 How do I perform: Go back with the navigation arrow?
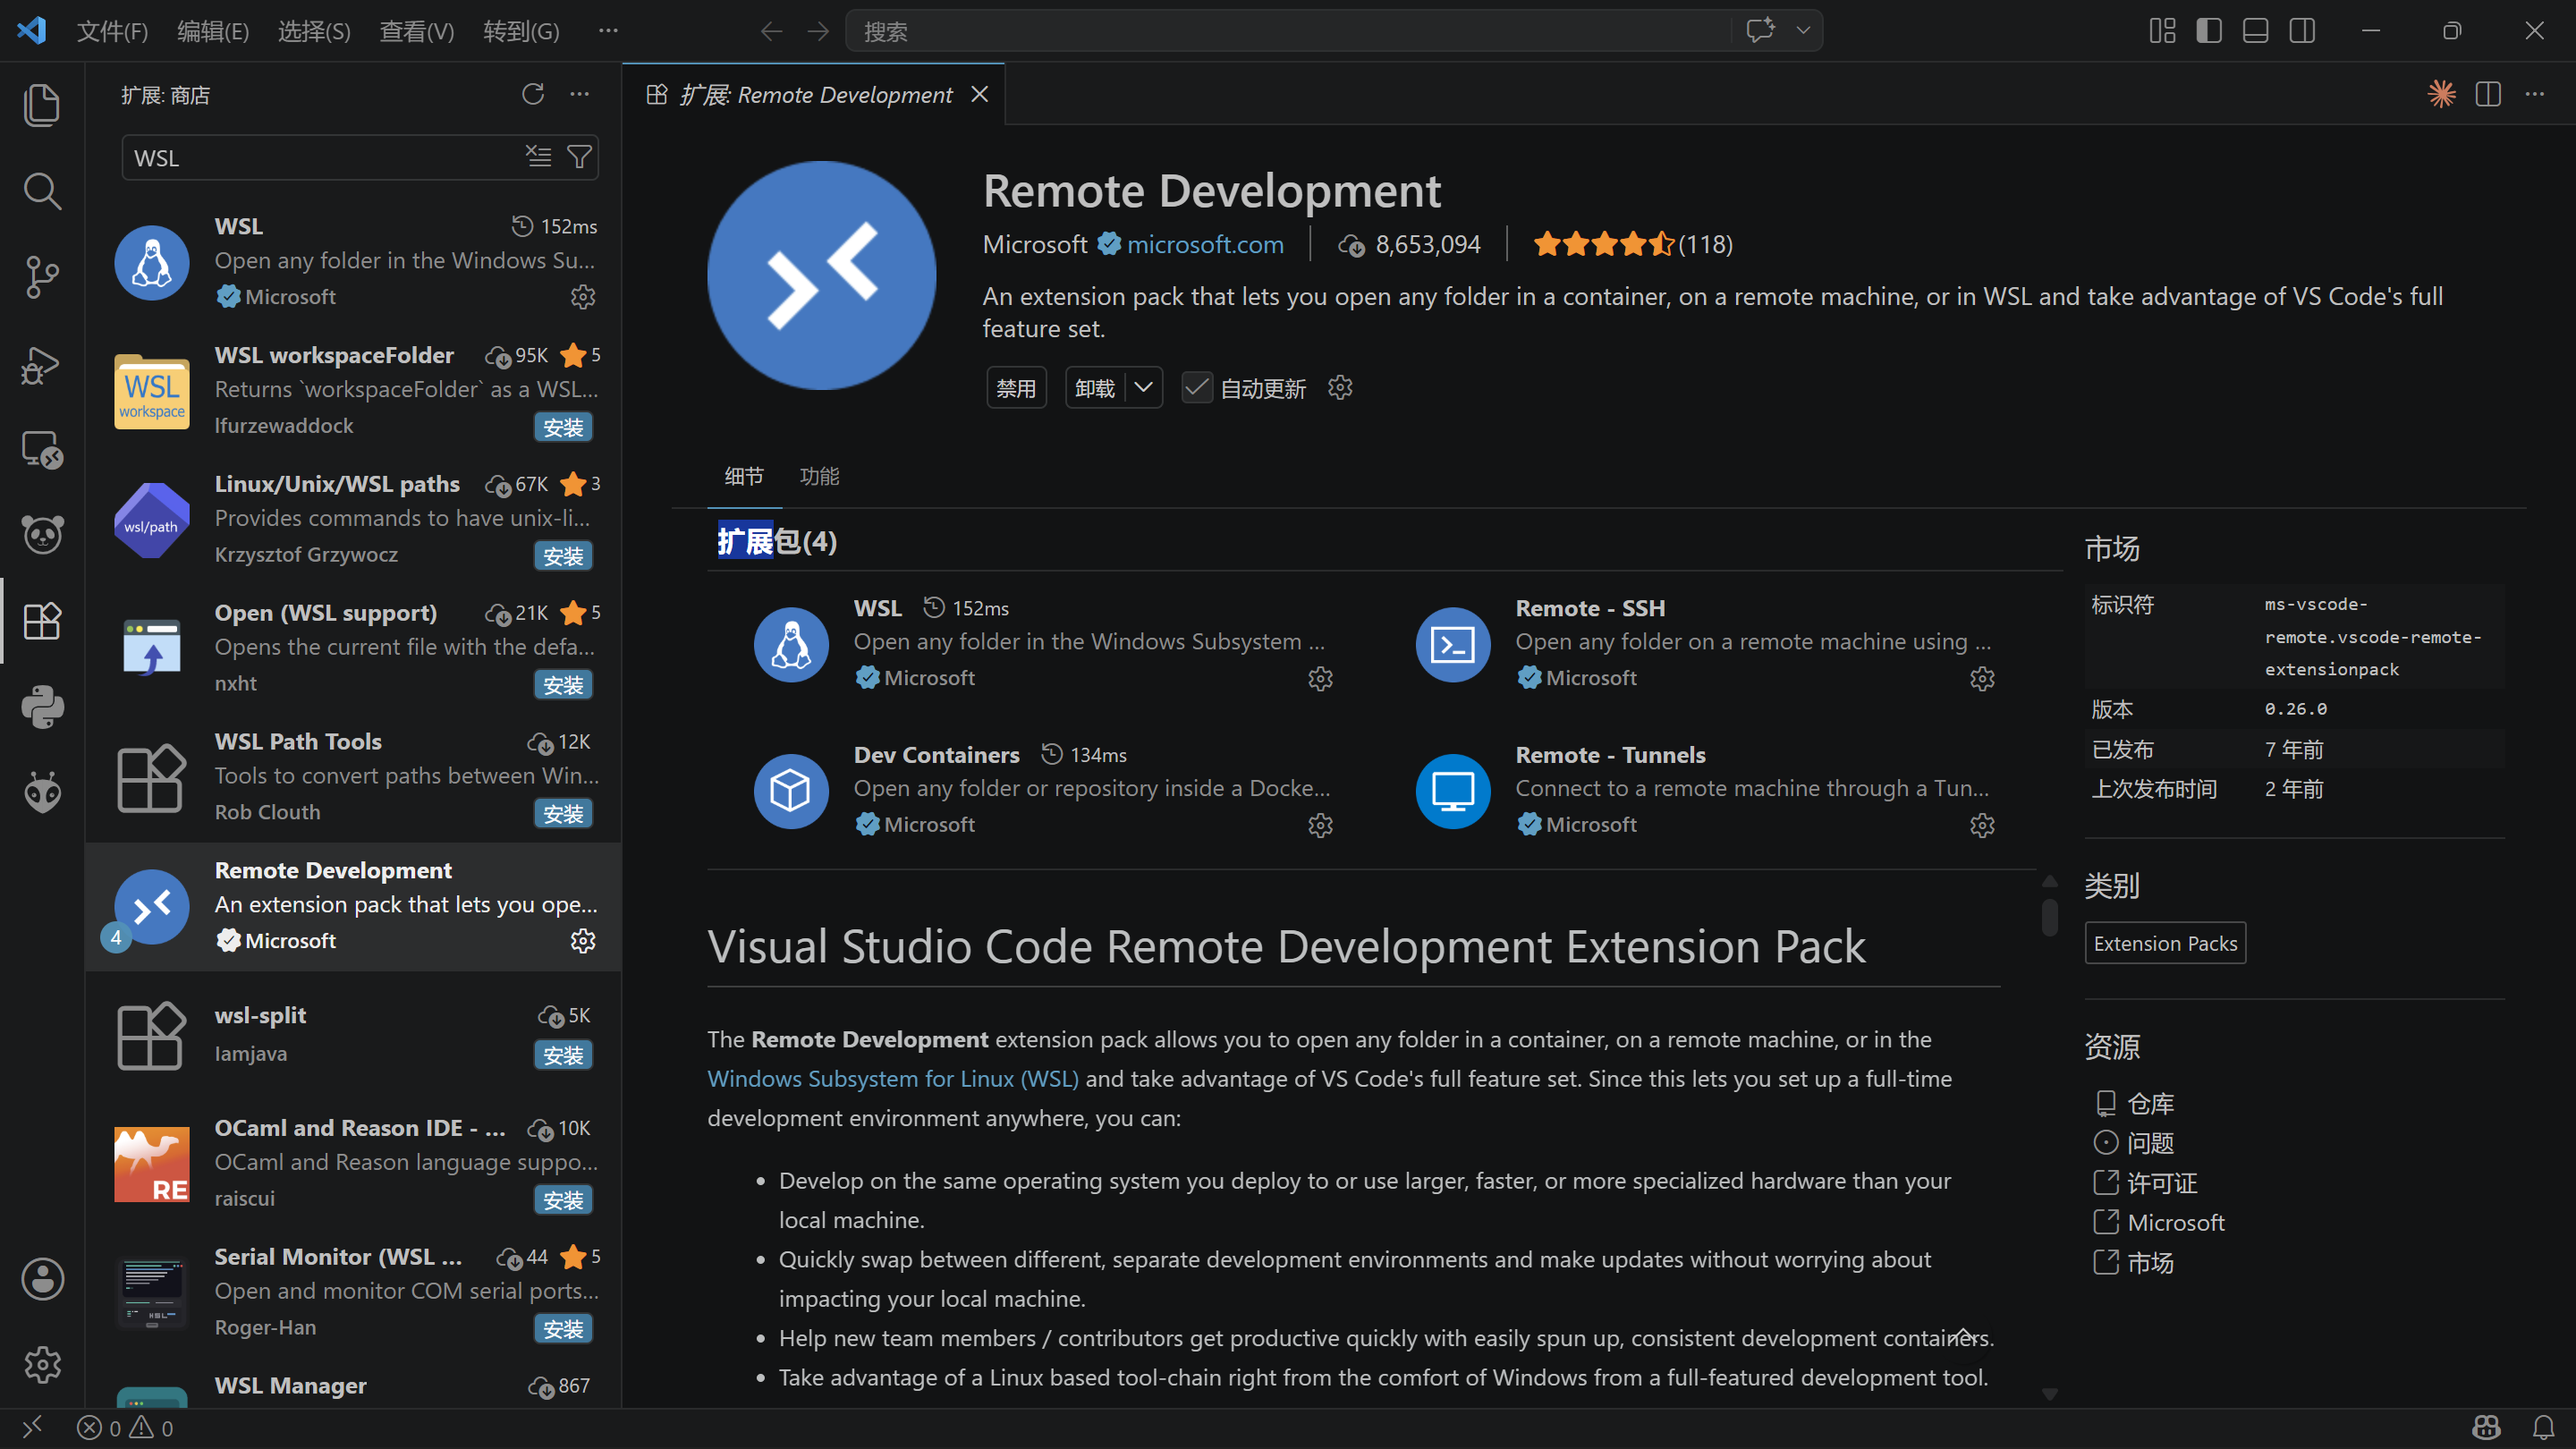tap(771, 31)
